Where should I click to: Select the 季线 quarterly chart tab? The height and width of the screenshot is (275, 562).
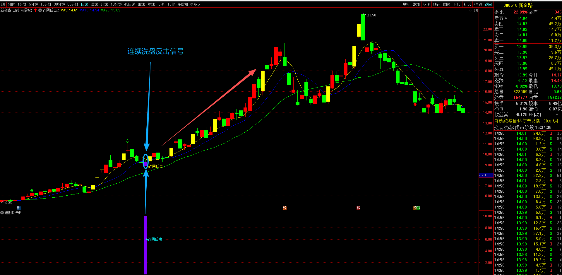tap(141, 4)
